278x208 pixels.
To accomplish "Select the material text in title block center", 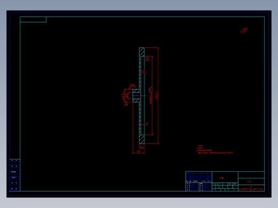I will (x=221, y=178).
